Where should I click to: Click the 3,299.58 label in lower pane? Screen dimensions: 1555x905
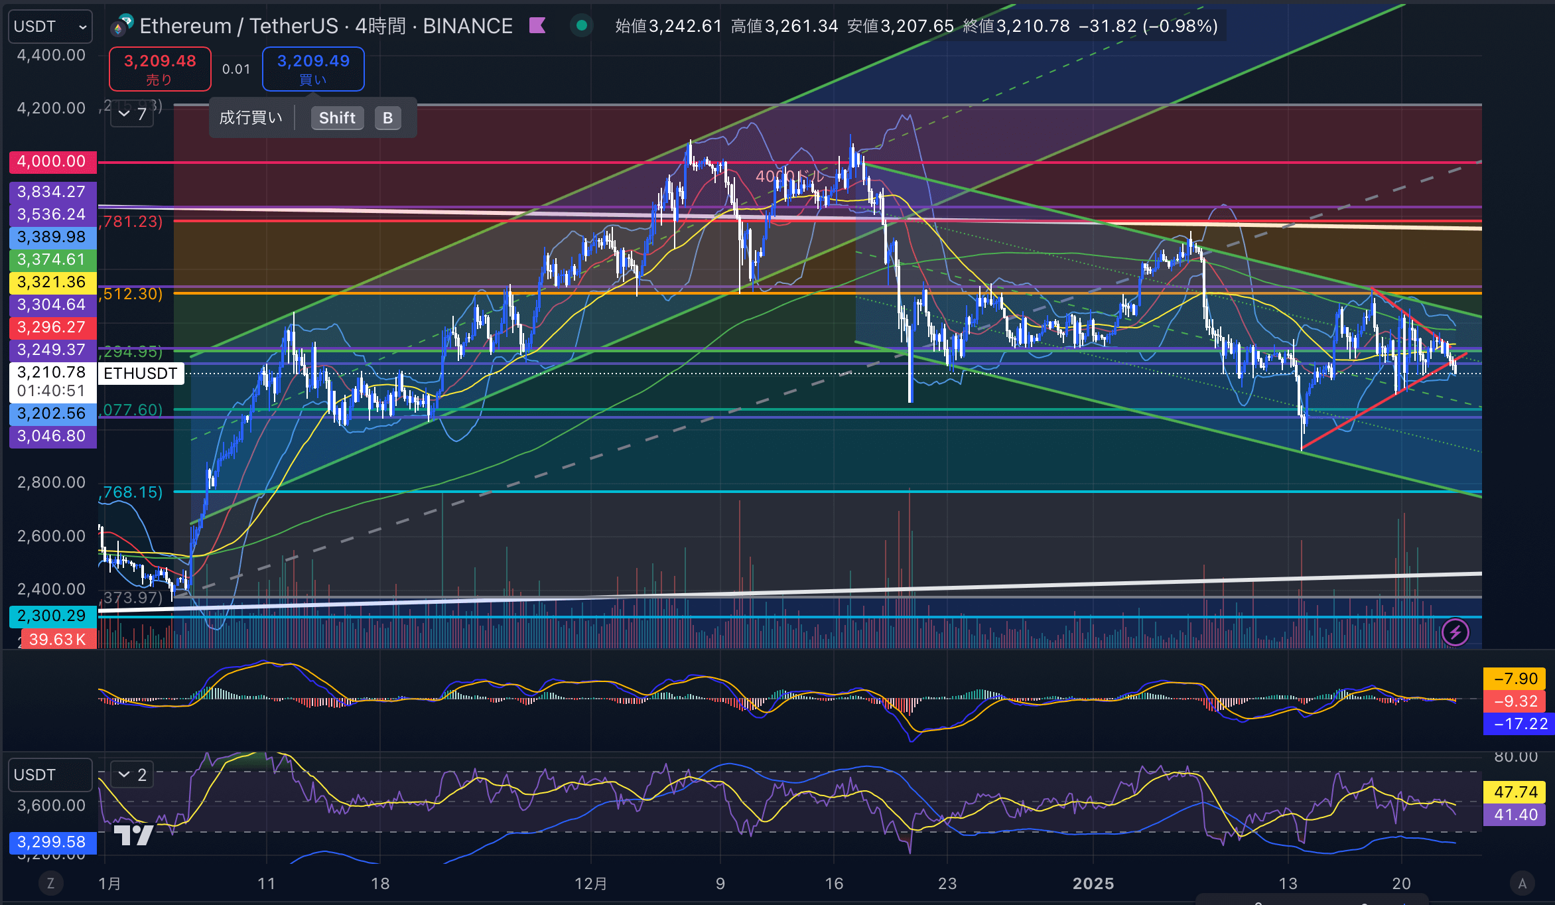(53, 843)
